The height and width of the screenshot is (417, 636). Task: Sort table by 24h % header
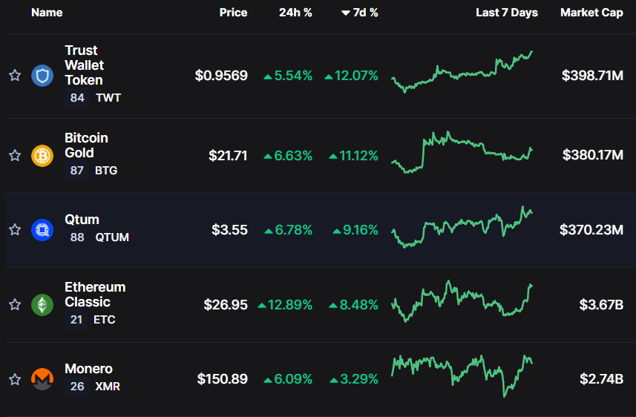(x=295, y=13)
